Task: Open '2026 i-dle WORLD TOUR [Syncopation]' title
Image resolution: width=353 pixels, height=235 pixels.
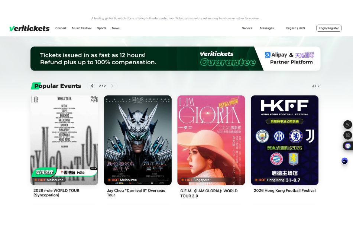Action: click(56, 193)
